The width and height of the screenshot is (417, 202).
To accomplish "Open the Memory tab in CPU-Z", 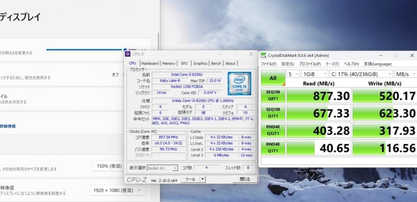I will [x=168, y=63].
